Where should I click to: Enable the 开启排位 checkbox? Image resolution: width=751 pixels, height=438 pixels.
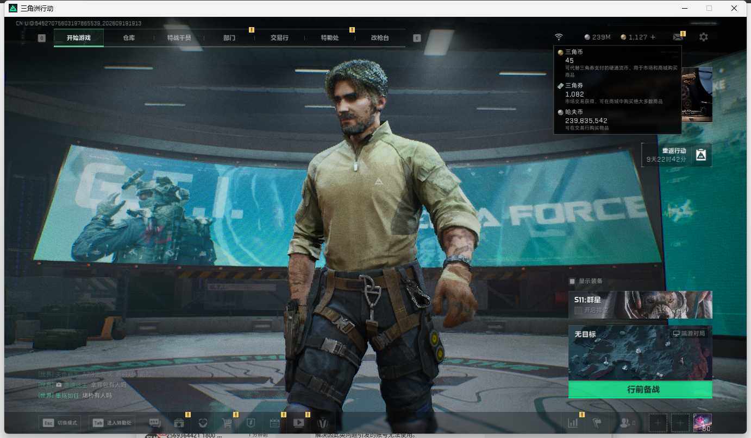tap(578, 310)
